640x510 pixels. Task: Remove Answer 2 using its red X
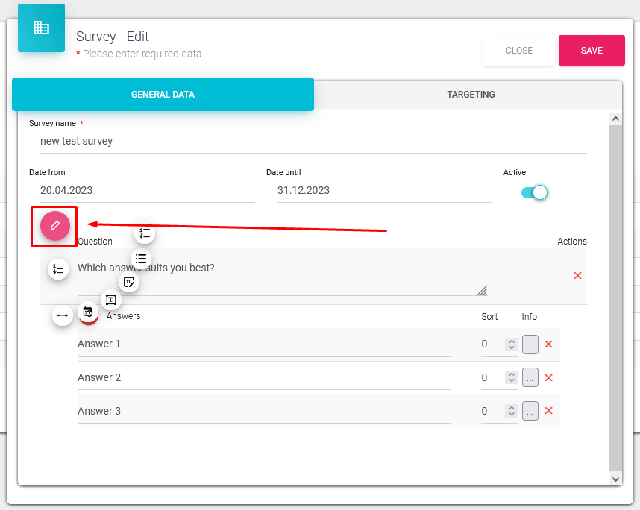click(x=548, y=378)
